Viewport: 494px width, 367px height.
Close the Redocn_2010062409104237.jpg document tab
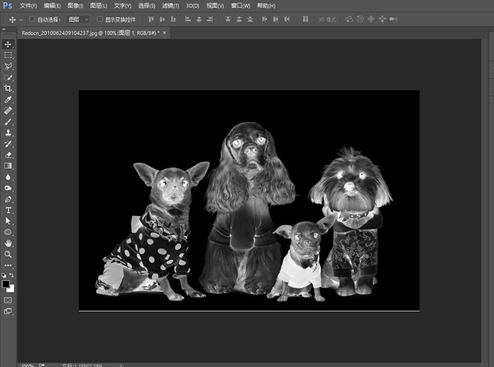[x=164, y=32]
